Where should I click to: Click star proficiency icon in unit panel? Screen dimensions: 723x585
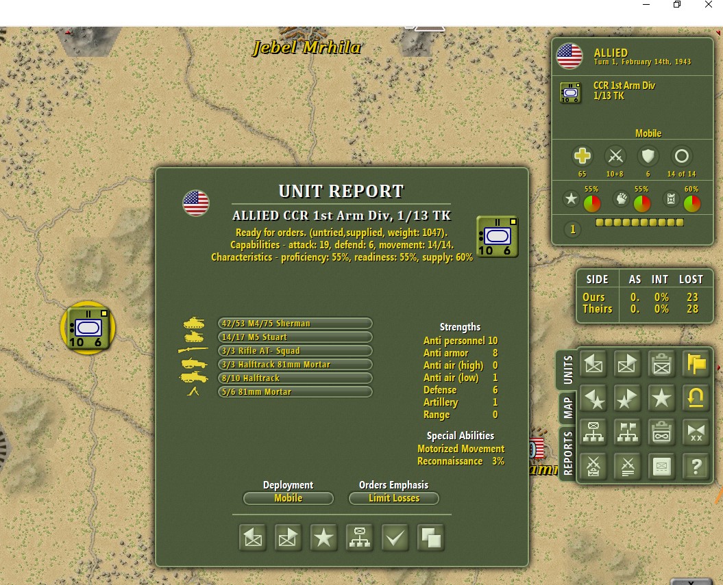click(x=572, y=199)
